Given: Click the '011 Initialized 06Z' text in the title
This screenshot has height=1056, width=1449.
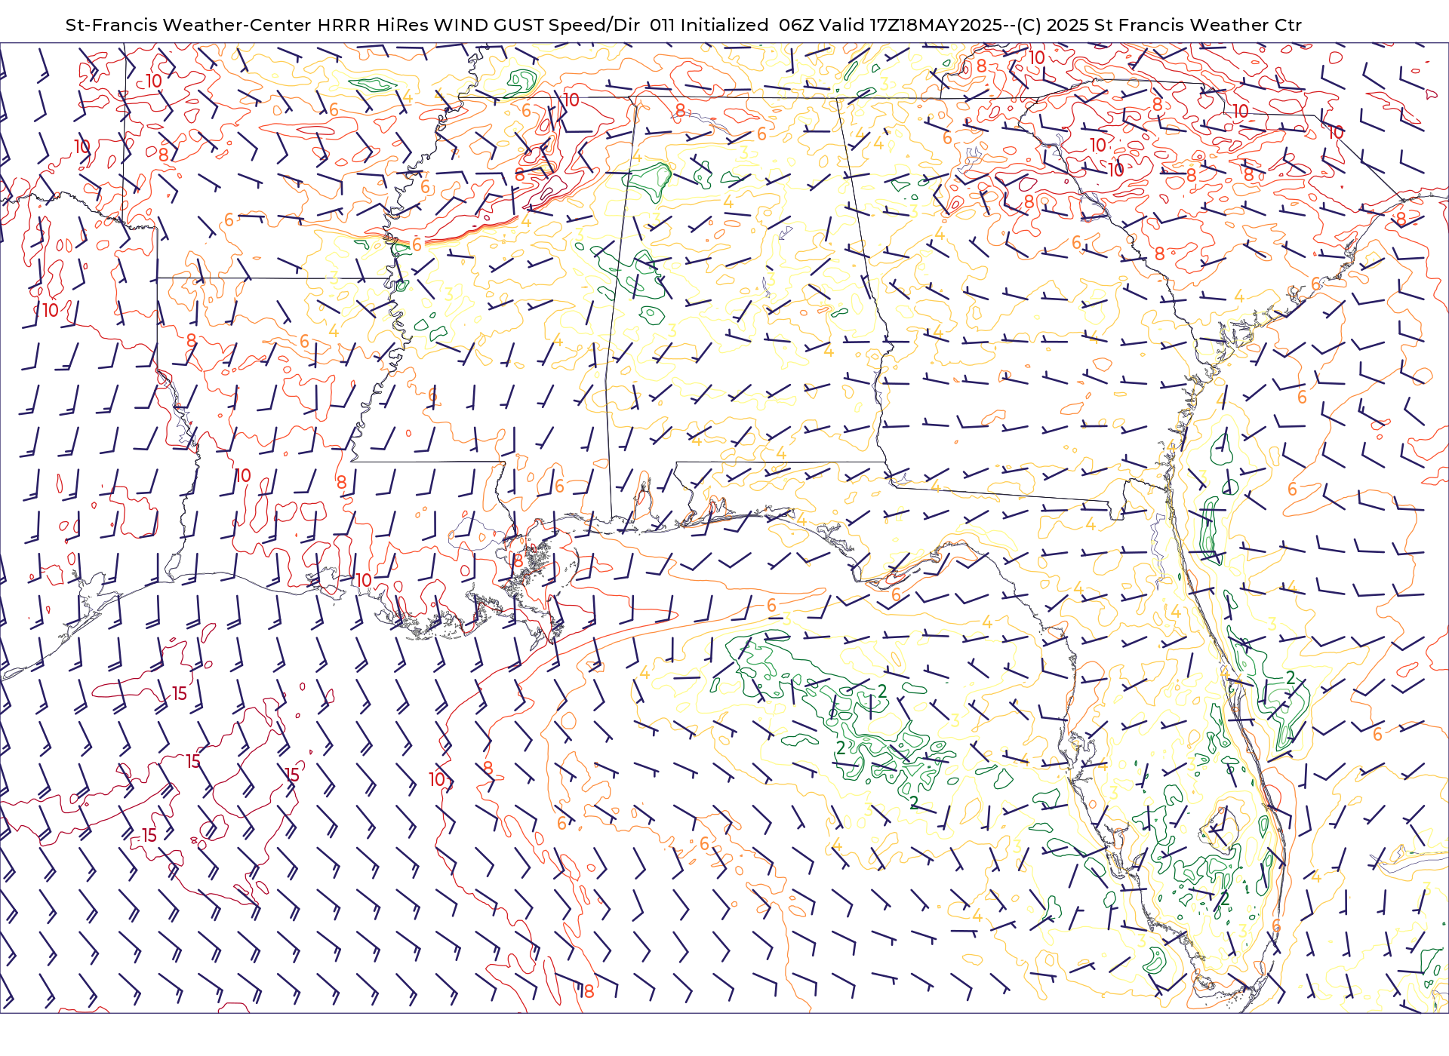Looking at the screenshot, I should pos(731,25).
